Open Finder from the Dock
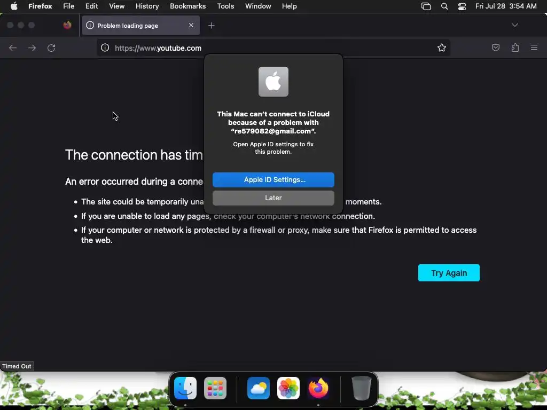The height and width of the screenshot is (410, 547). click(x=185, y=388)
